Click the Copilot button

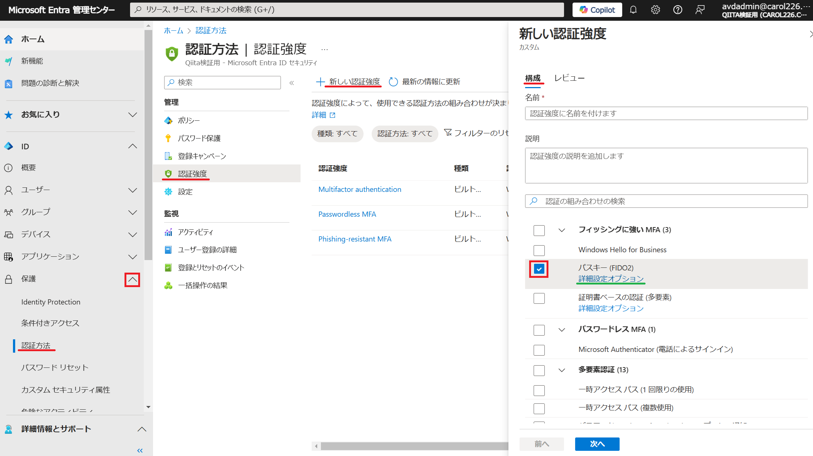click(597, 10)
